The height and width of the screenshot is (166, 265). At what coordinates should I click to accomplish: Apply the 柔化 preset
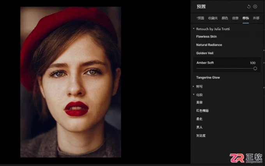pyautogui.click(x=199, y=119)
